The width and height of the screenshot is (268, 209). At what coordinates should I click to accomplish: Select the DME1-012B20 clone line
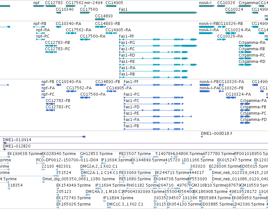coord(135,149)
